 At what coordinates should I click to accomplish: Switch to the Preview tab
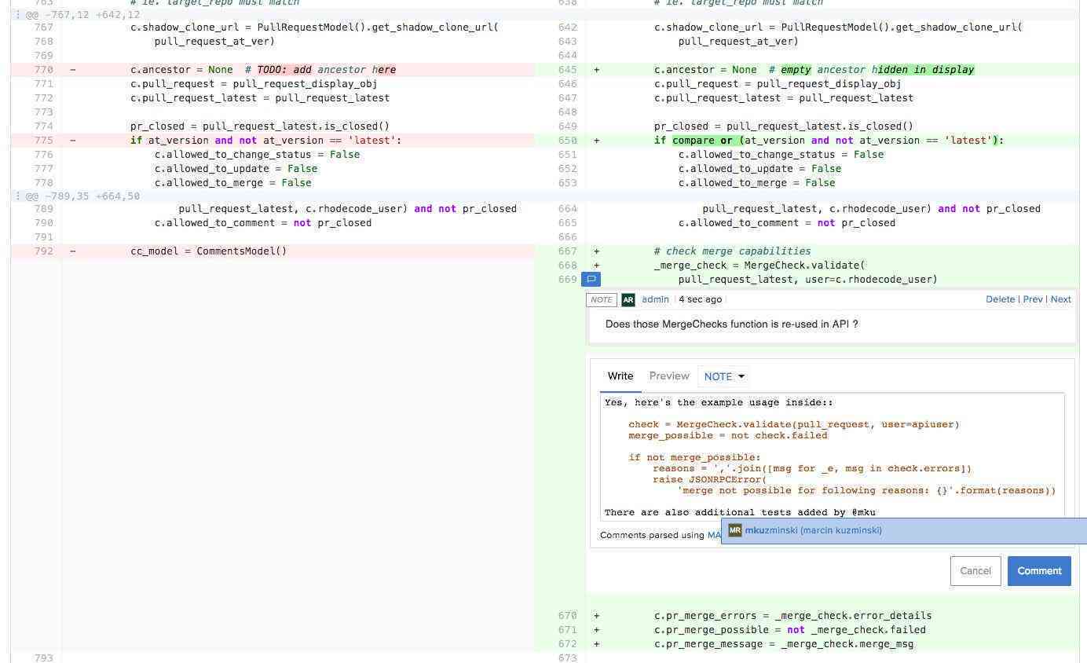[669, 376]
